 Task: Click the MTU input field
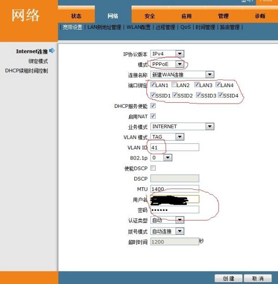[175, 189]
